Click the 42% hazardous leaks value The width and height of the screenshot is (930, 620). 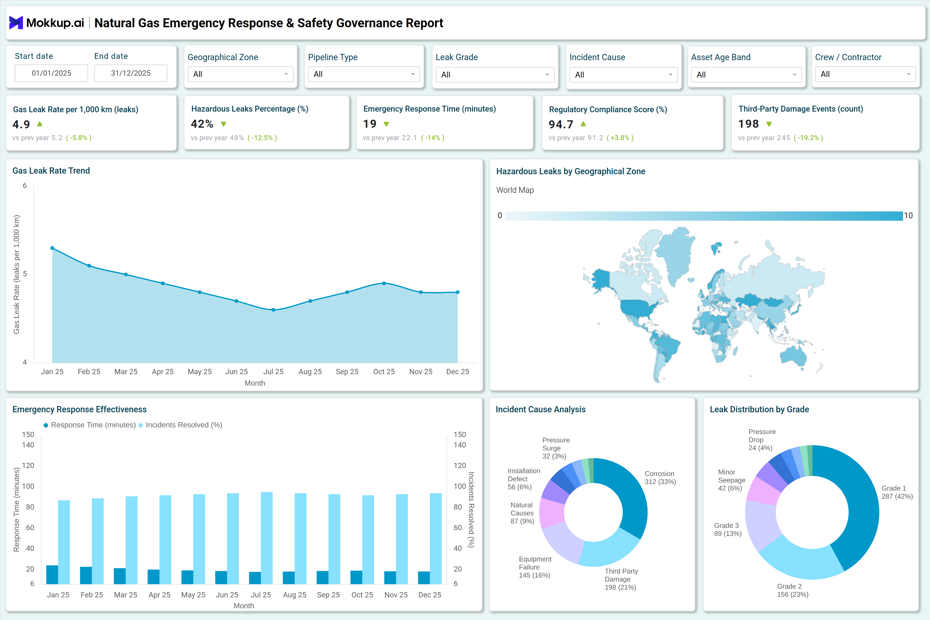(x=202, y=124)
